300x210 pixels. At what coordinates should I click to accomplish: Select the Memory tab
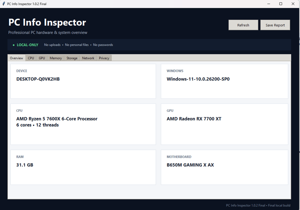[56, 58]
